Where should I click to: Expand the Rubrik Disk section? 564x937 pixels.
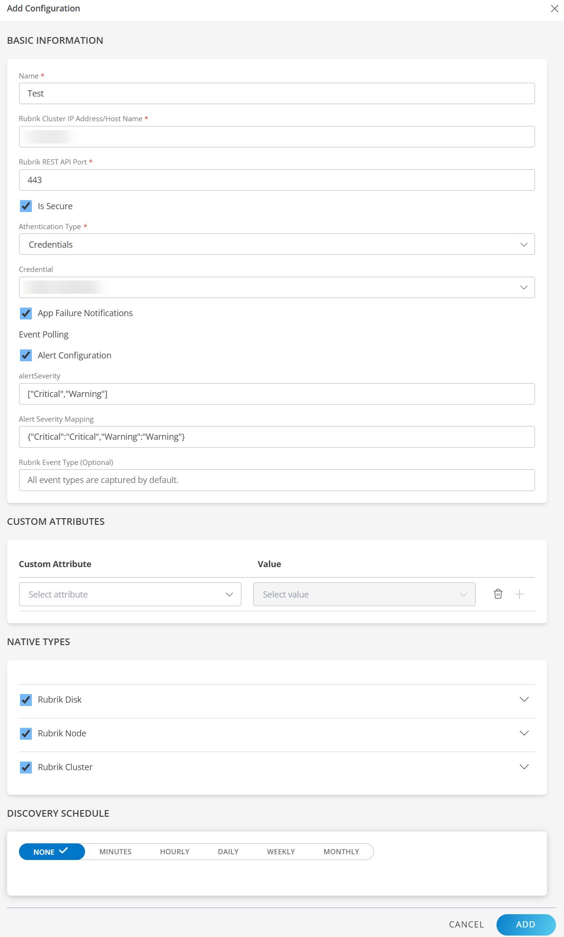pyautogui.click(x=524, y=699)
